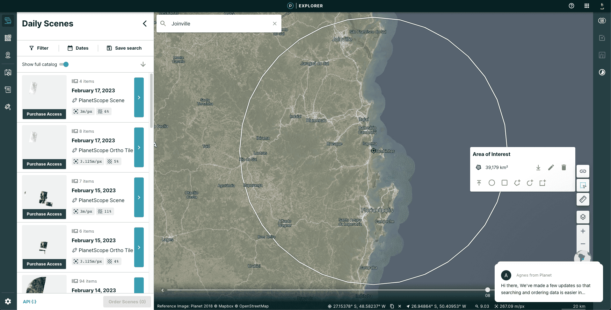
Task: Click the Save search button
Action: tap(124, 48)
